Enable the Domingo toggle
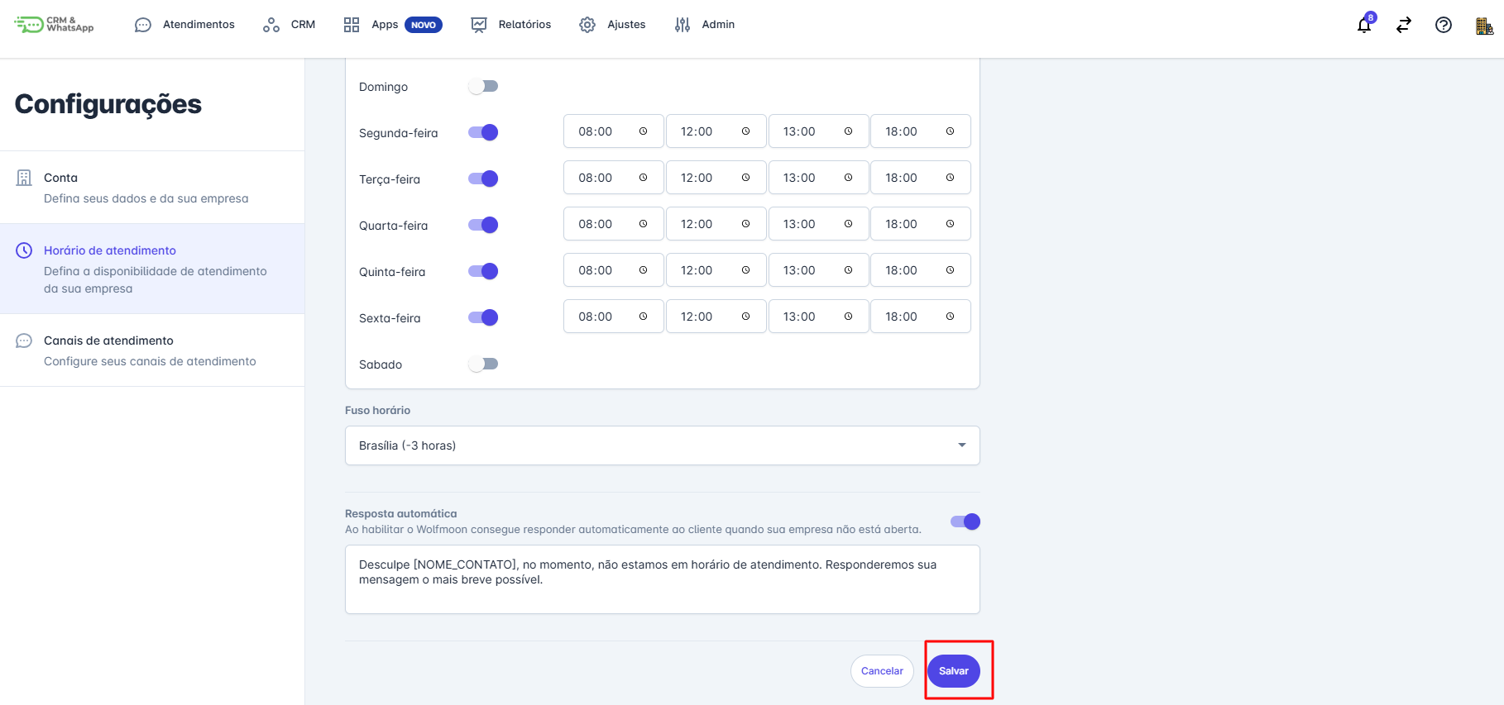The image size is (1504, 705). click(x=483, y=86)
